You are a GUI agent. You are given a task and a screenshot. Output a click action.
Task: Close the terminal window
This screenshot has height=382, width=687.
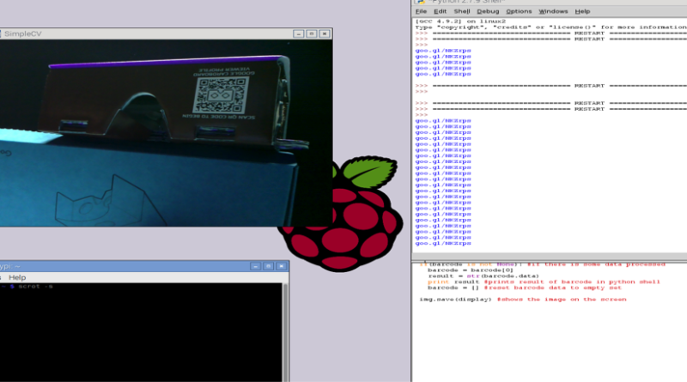(x=282, y=266)
